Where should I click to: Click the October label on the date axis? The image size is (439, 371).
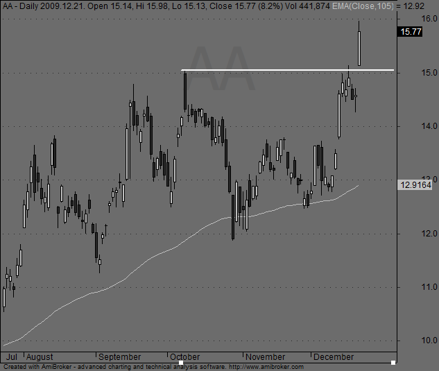click(184, 357)
